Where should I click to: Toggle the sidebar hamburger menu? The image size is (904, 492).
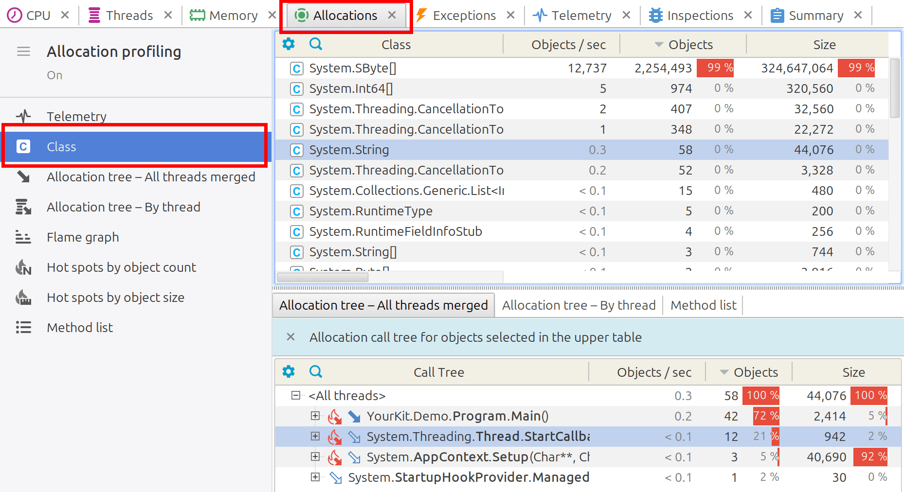(23, 52)
